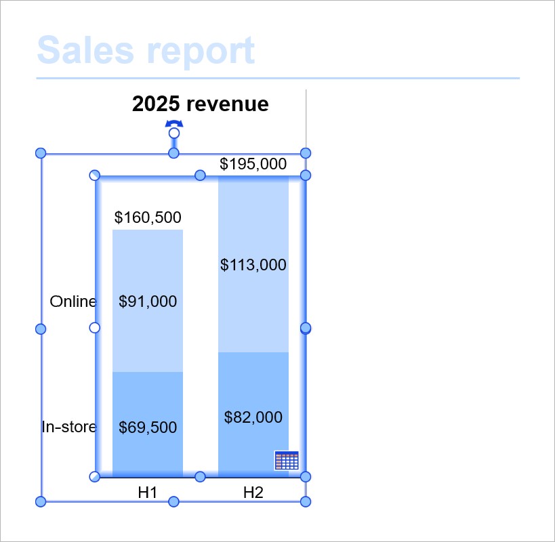Select the H1 category axis label
The image size is (555, 542).
148,493
